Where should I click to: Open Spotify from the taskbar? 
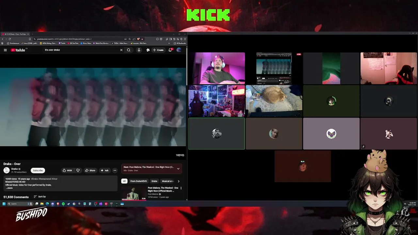(x=63, y=204)
